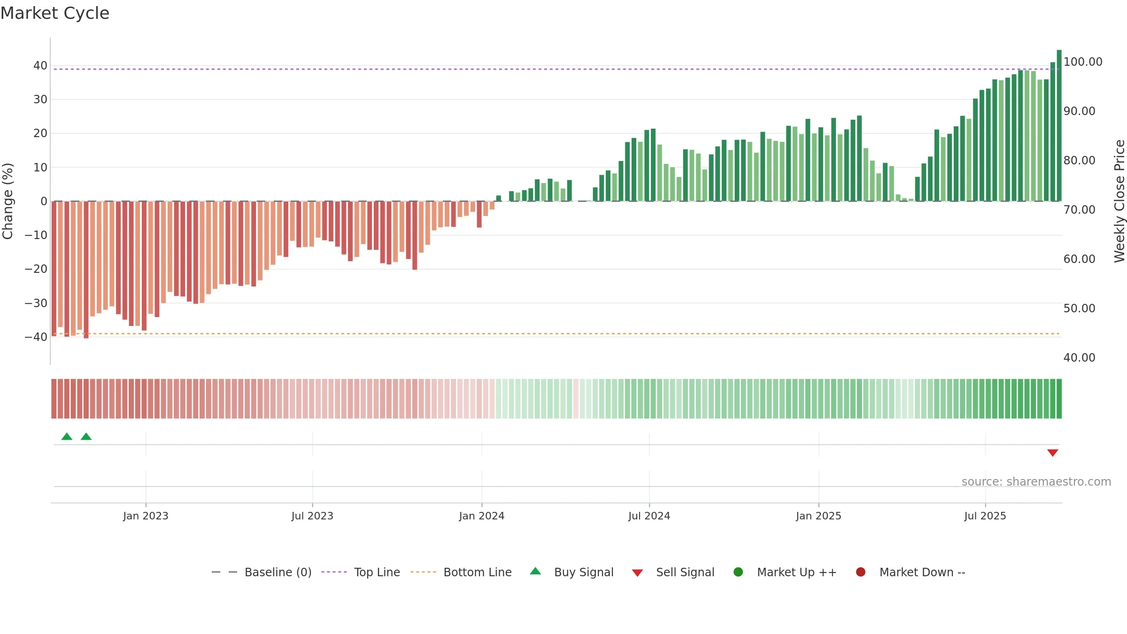
Task: Click the Change (%) axis title
Action: click(8, 201)
